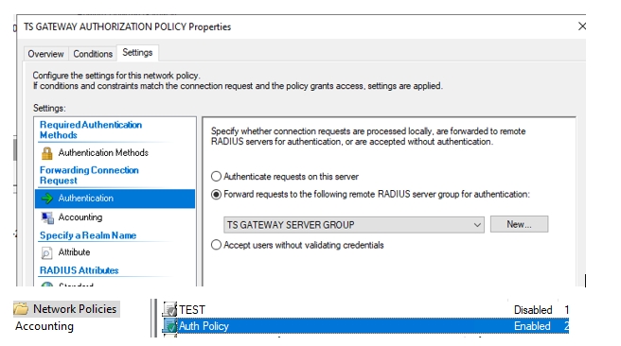Screen dimensions: 621x346
Task: Select Accounting node below Network Policies
Action: [x=44, y=326]
